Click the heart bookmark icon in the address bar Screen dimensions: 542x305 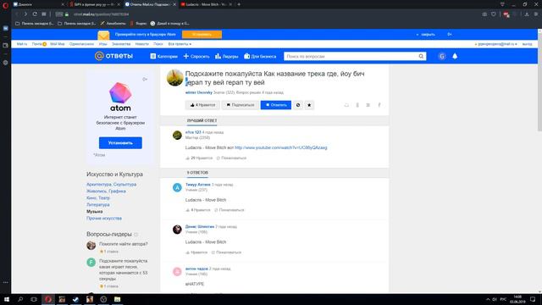[x=493, y=14]
